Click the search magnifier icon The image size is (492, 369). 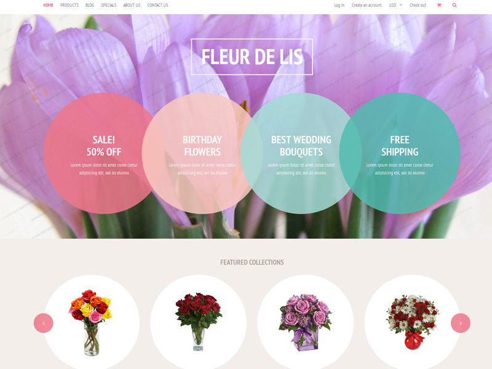click(x=454, y=6)
